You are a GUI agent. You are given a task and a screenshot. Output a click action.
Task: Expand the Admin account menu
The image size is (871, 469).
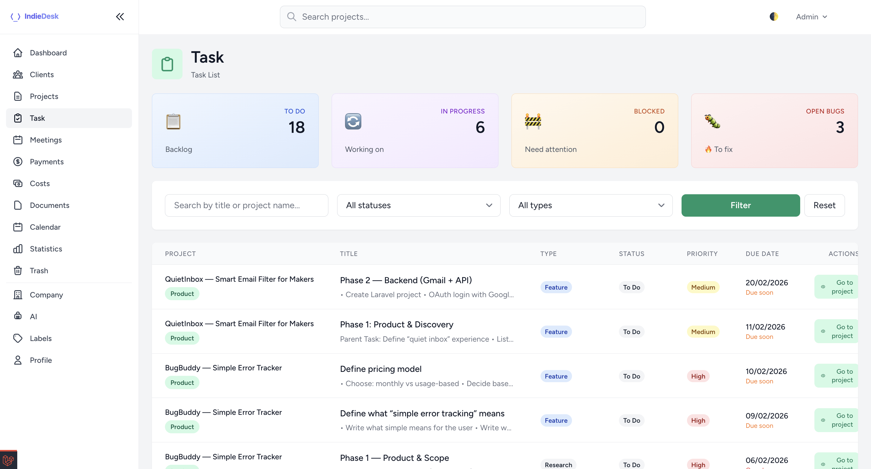click(811, 17)
